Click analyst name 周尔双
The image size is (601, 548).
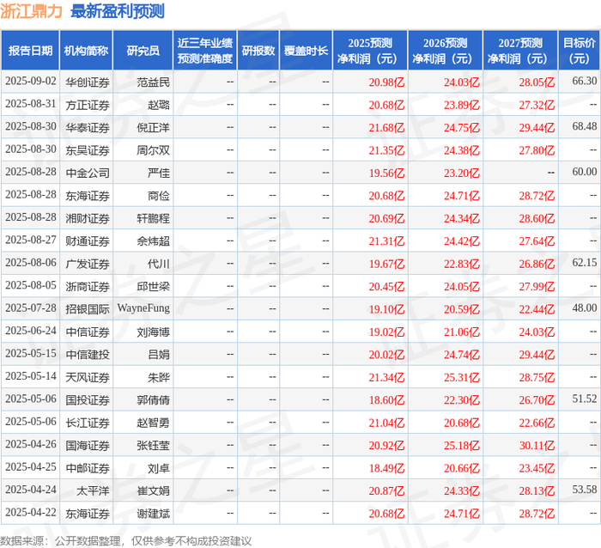[154, 150]
